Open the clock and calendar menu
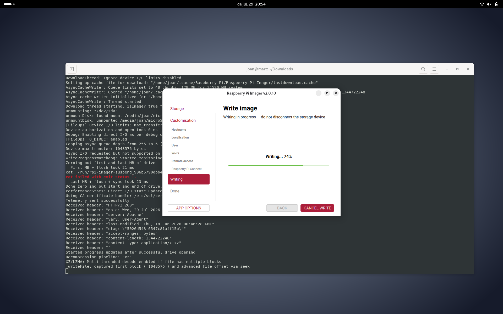This screenshot has height=314, width=503. (x=251, y=4)
